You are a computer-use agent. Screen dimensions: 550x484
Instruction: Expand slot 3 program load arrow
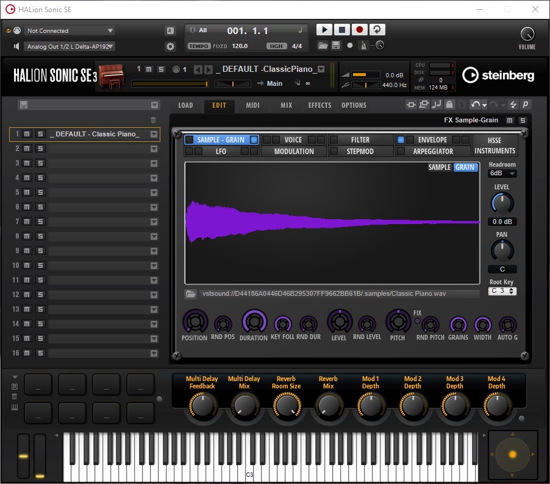pos(154,163)
